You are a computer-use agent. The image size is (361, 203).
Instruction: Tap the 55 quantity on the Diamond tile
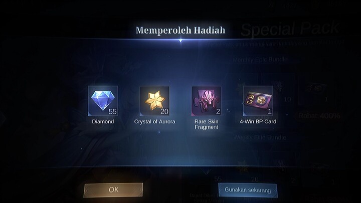[113, 112]
